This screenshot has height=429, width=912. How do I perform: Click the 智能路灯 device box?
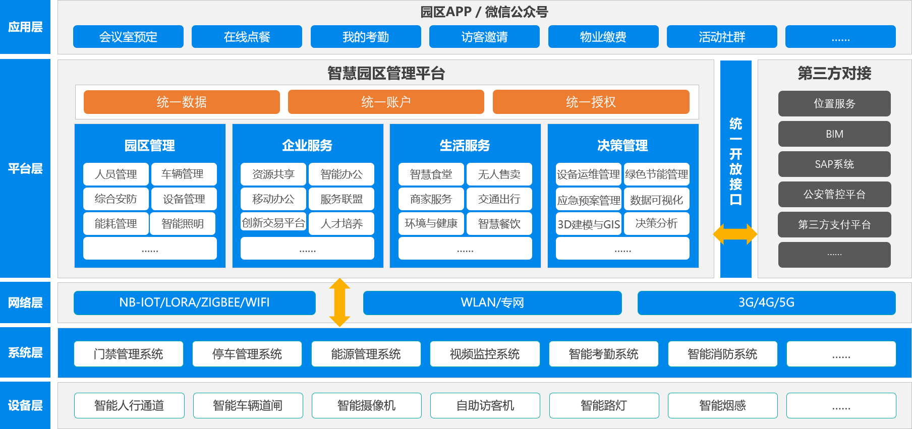coord(604,405)
